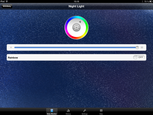Screen dimensions: 153x115
Task: Click the dim brightness sun icon
Action: [x=11, y=48]
